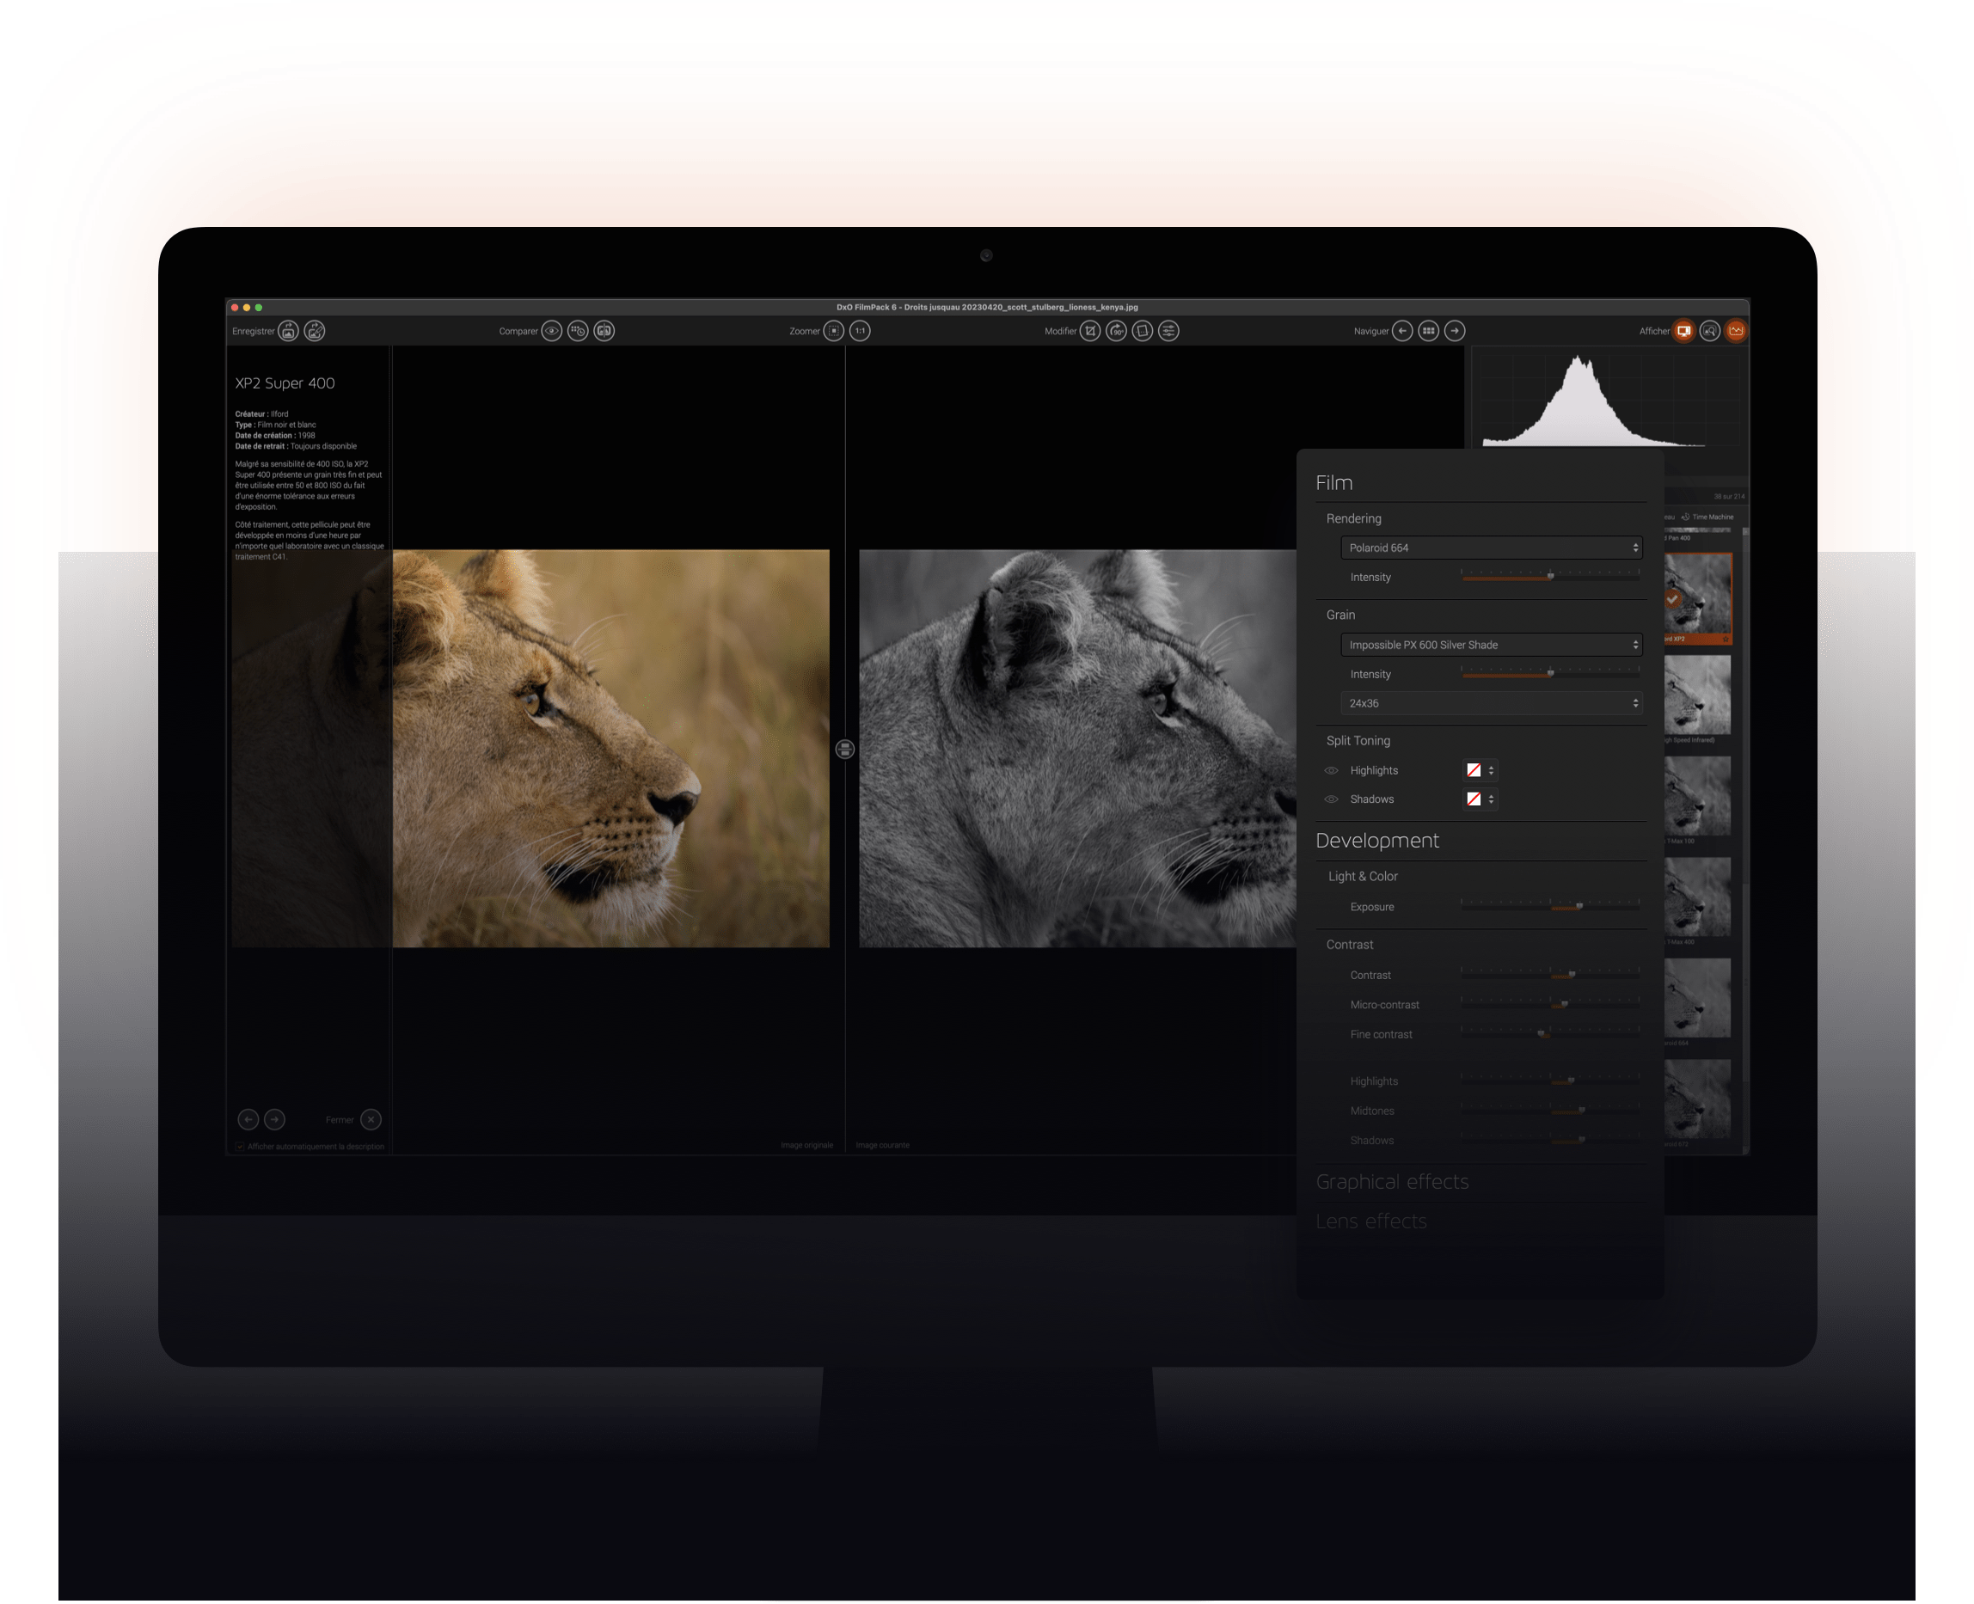Adjust the Midtones slider

click(x=1550, y=1111)
